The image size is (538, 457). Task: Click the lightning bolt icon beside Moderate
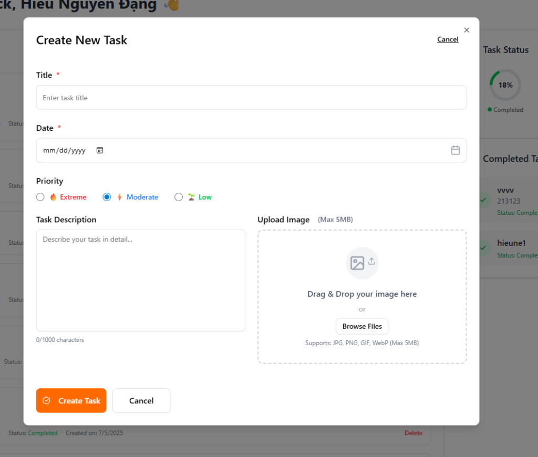119,197
